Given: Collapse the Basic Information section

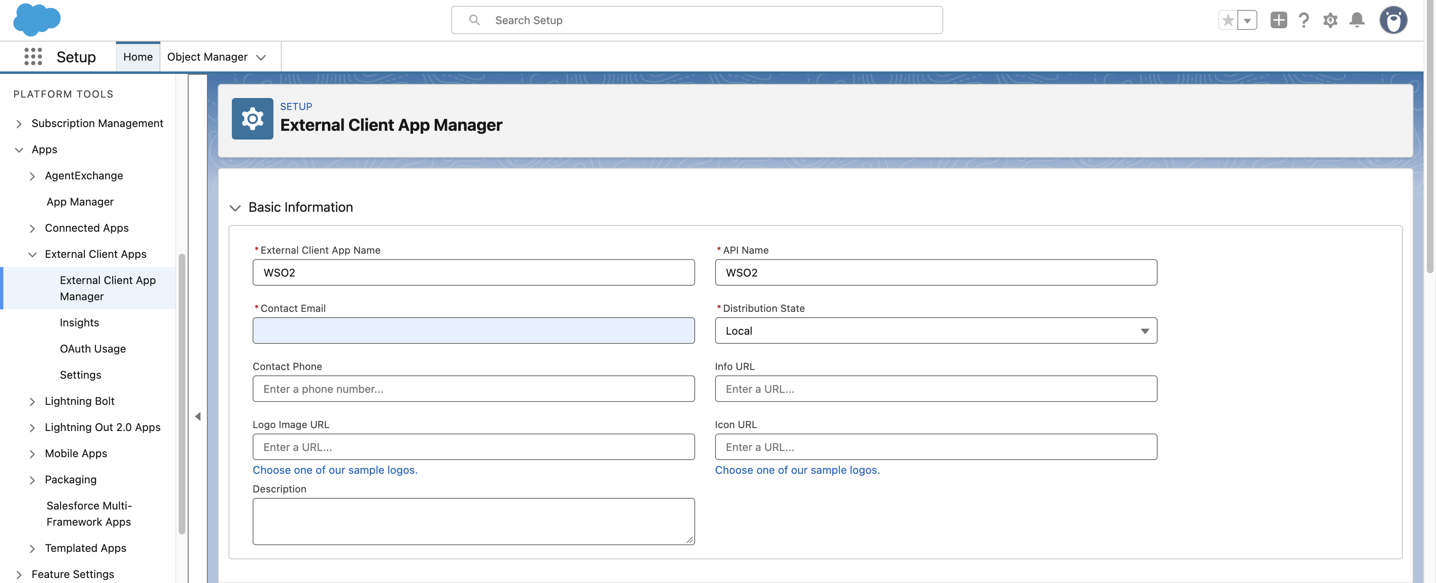Looking at the screenshot, I should pos(235,207).
